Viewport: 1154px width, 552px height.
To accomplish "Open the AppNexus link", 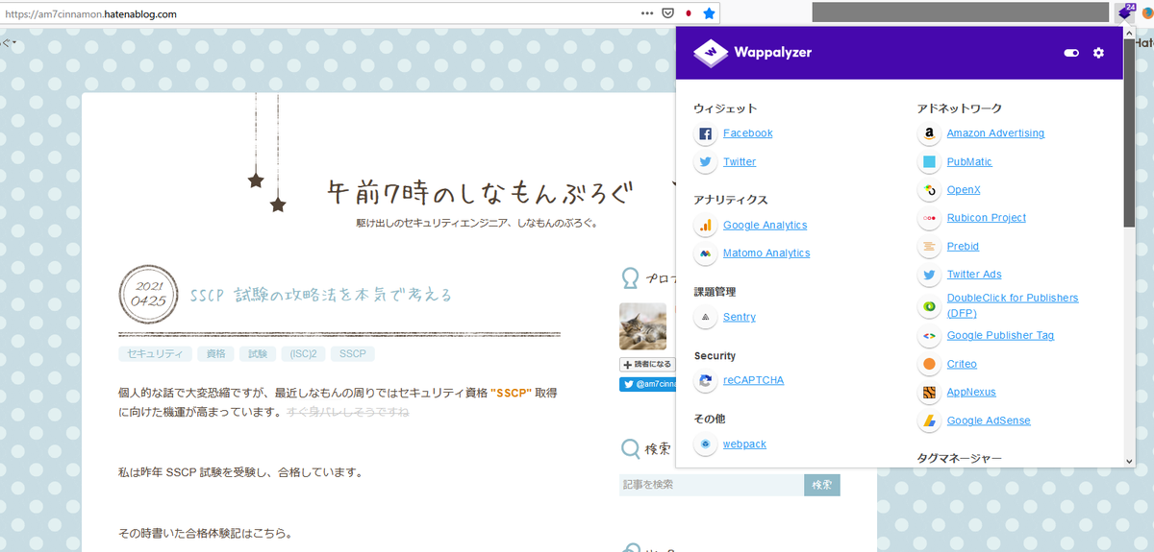I will [971, 393].
